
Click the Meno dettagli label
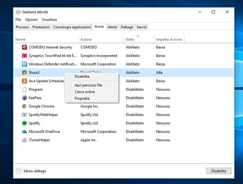click(35, 171)
